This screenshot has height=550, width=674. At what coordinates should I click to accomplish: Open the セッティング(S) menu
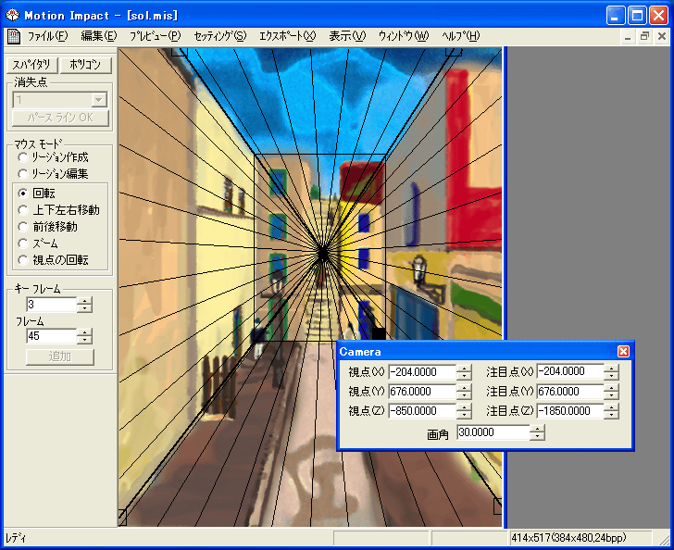click(220, 36)
